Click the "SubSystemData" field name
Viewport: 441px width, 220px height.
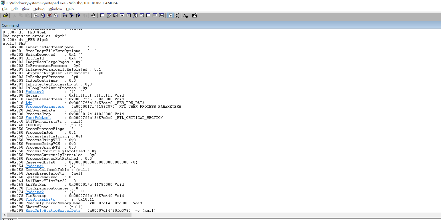(x=40, y=110)
